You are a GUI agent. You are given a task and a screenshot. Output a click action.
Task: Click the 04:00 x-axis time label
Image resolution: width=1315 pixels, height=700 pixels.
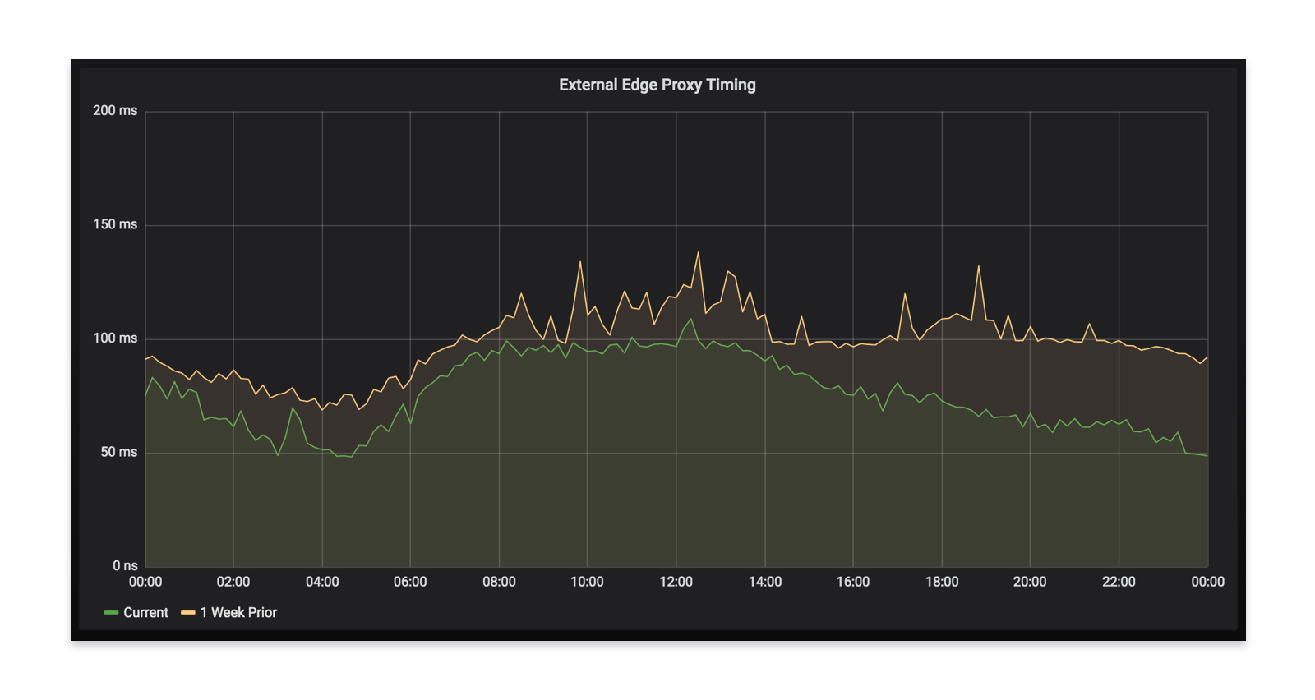[x=322, y=582]
